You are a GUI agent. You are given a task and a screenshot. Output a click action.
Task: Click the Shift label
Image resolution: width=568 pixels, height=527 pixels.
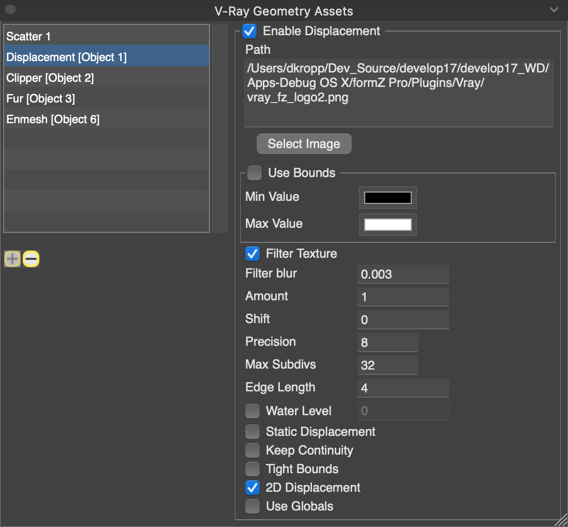pyautogui.click(x=258, y=319)
